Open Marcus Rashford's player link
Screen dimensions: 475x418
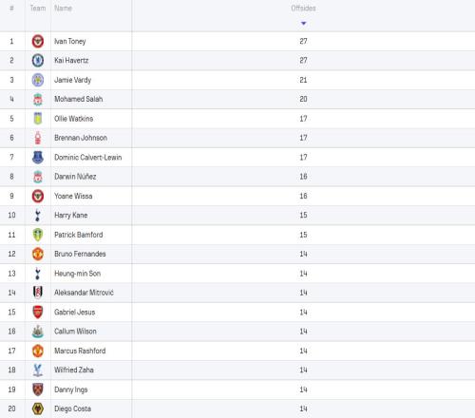(x=80, y=351)
